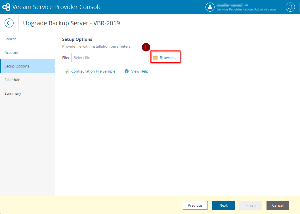300x214 pixels.
Task: Open View Help link
Action: 140,71
